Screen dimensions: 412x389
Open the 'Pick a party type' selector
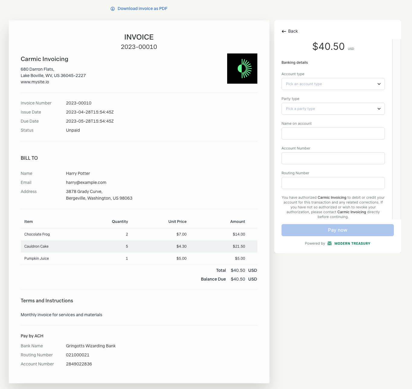pos(333,109)
